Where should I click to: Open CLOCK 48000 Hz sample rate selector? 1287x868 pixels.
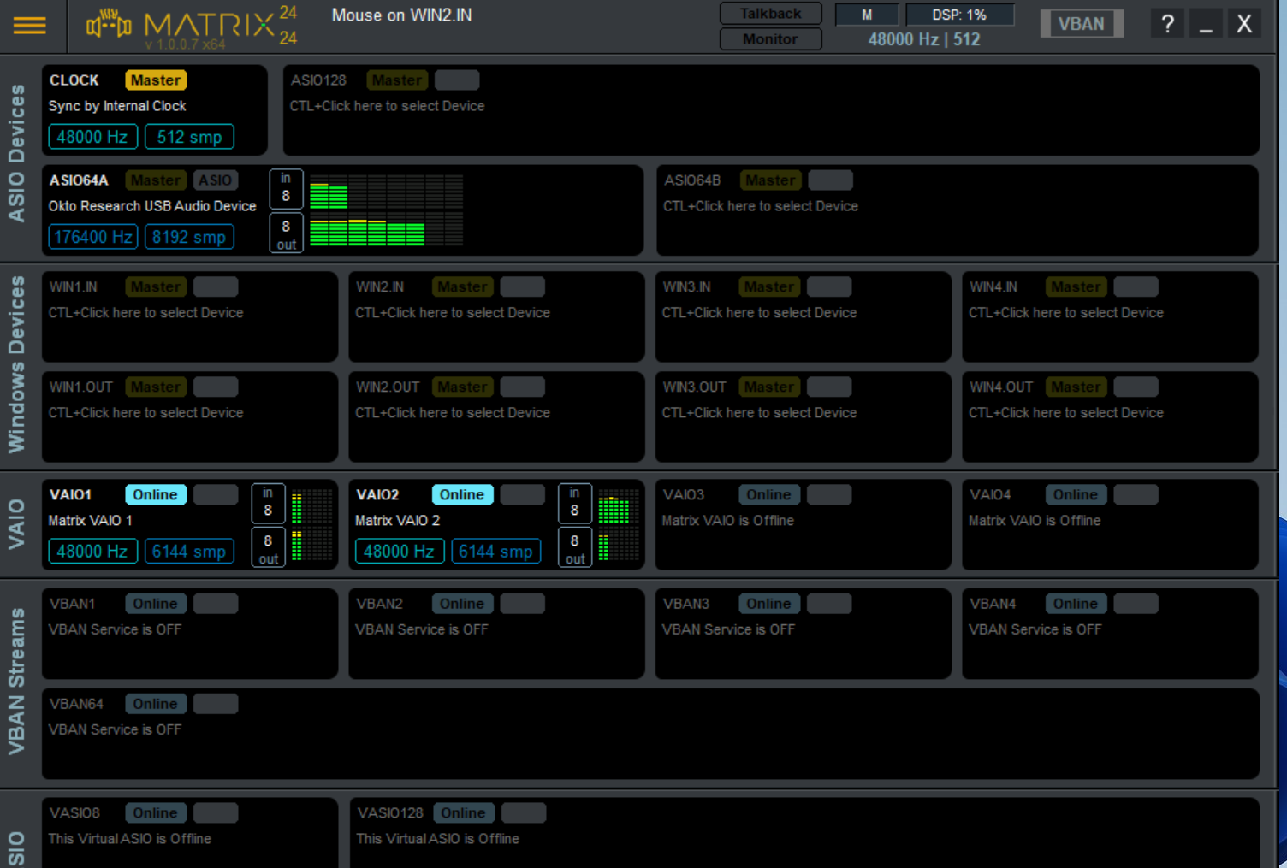click(92, 137)
